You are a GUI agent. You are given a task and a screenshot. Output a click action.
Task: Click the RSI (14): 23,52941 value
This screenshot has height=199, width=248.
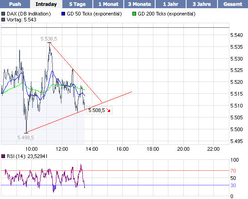click(x=27, y=156)
